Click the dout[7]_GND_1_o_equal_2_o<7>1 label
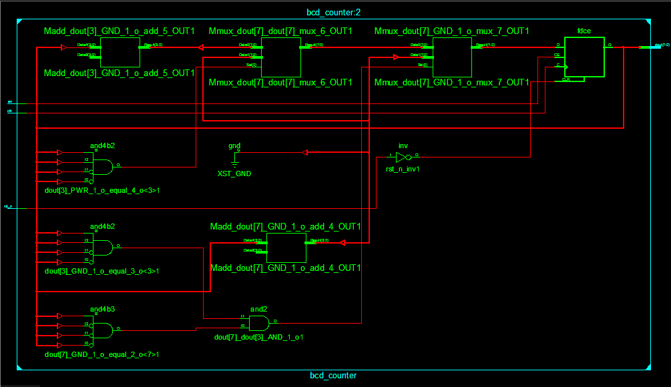The height and width of the screenshot is (387, 671). [x=102, y=354]
